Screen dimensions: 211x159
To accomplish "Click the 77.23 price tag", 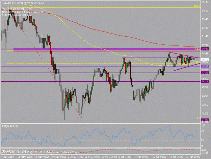I will (x=205, y=73).
